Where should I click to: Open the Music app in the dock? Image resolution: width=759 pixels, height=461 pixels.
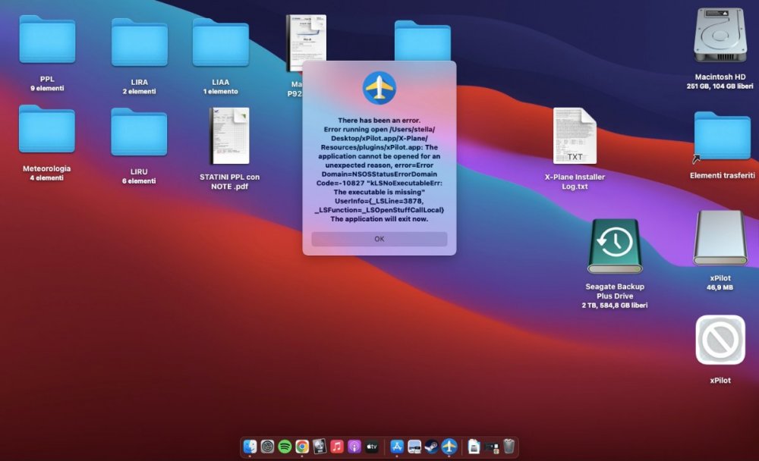coord(337,447)
